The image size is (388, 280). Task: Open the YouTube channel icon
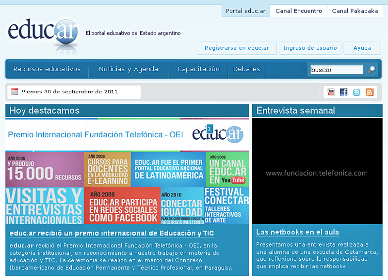(331, 92)
